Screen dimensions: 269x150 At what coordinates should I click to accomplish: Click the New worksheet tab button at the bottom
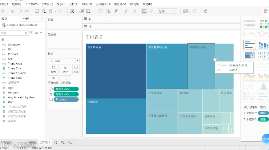tap(55, 142)
